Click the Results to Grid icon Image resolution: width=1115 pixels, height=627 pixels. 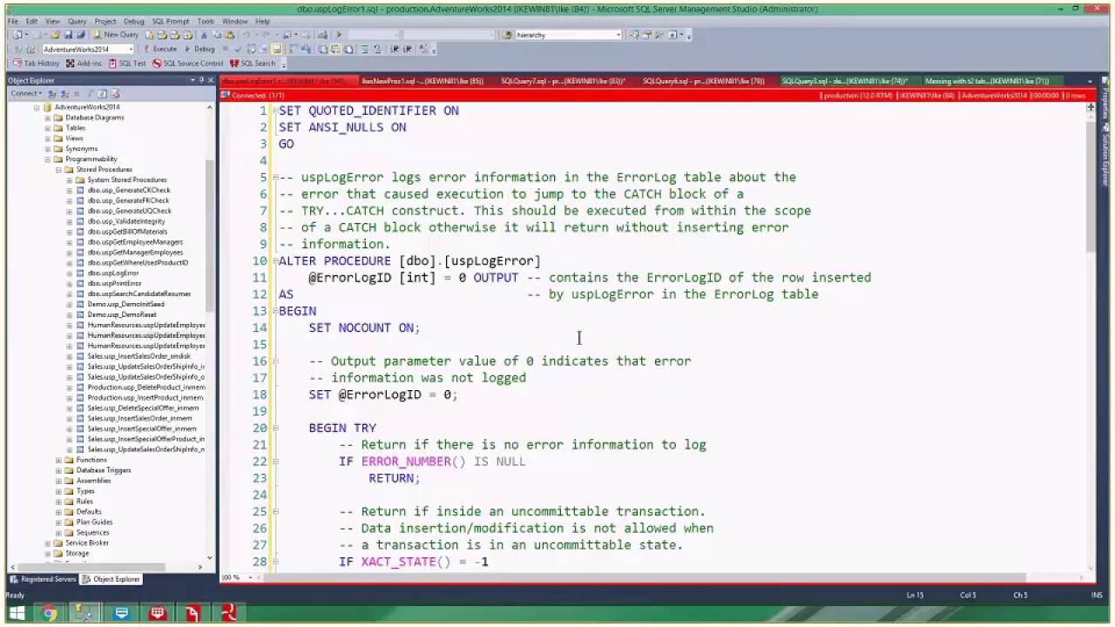click(334, 49)
